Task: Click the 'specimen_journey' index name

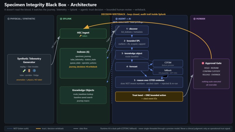Action: click(x=83, y=56)
